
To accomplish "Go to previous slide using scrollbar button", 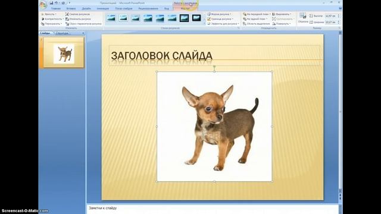I will (340, 195).
